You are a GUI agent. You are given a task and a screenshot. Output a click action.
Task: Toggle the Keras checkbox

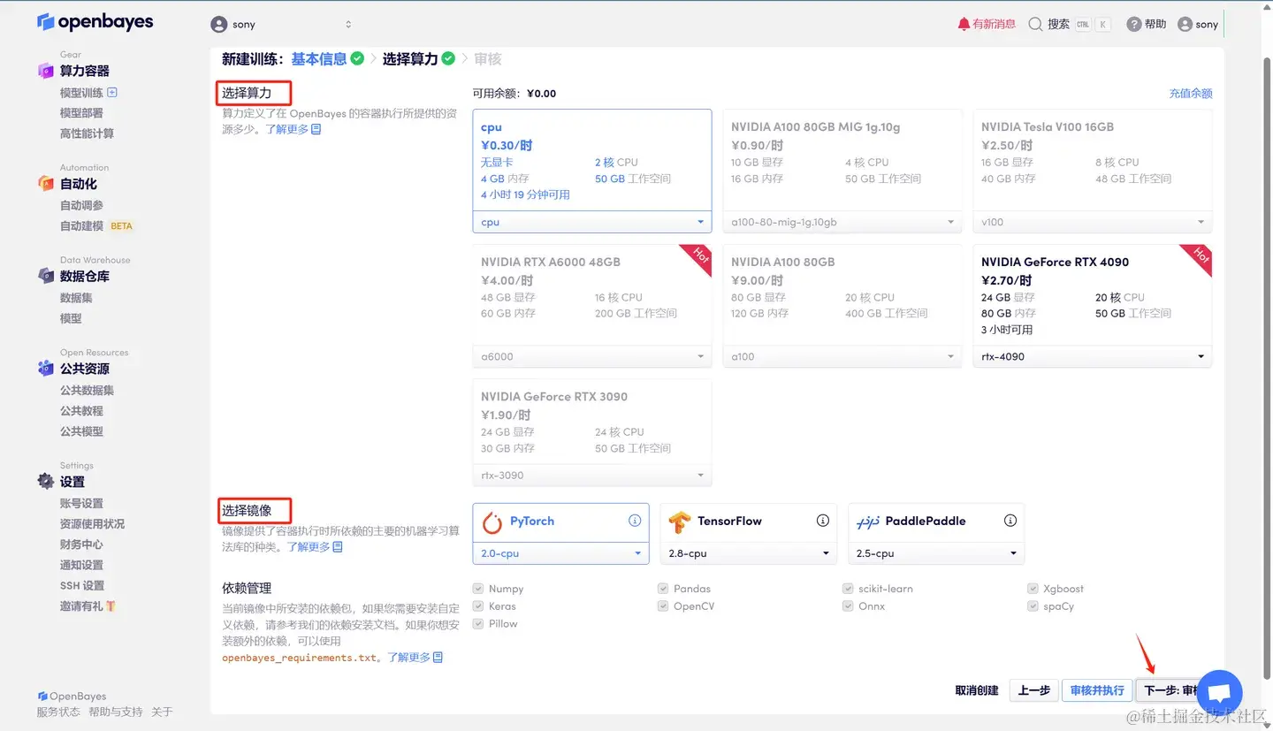(x=478, y=606)
